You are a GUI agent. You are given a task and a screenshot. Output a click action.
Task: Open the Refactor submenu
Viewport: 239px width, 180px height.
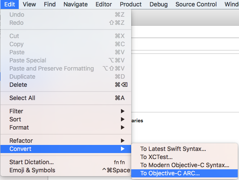coord(66,141)
